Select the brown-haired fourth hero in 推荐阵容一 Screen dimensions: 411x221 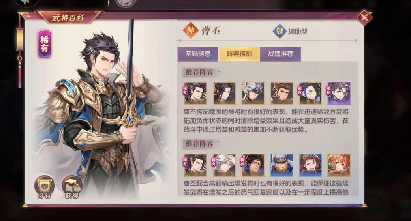click(x=282, y=93)
